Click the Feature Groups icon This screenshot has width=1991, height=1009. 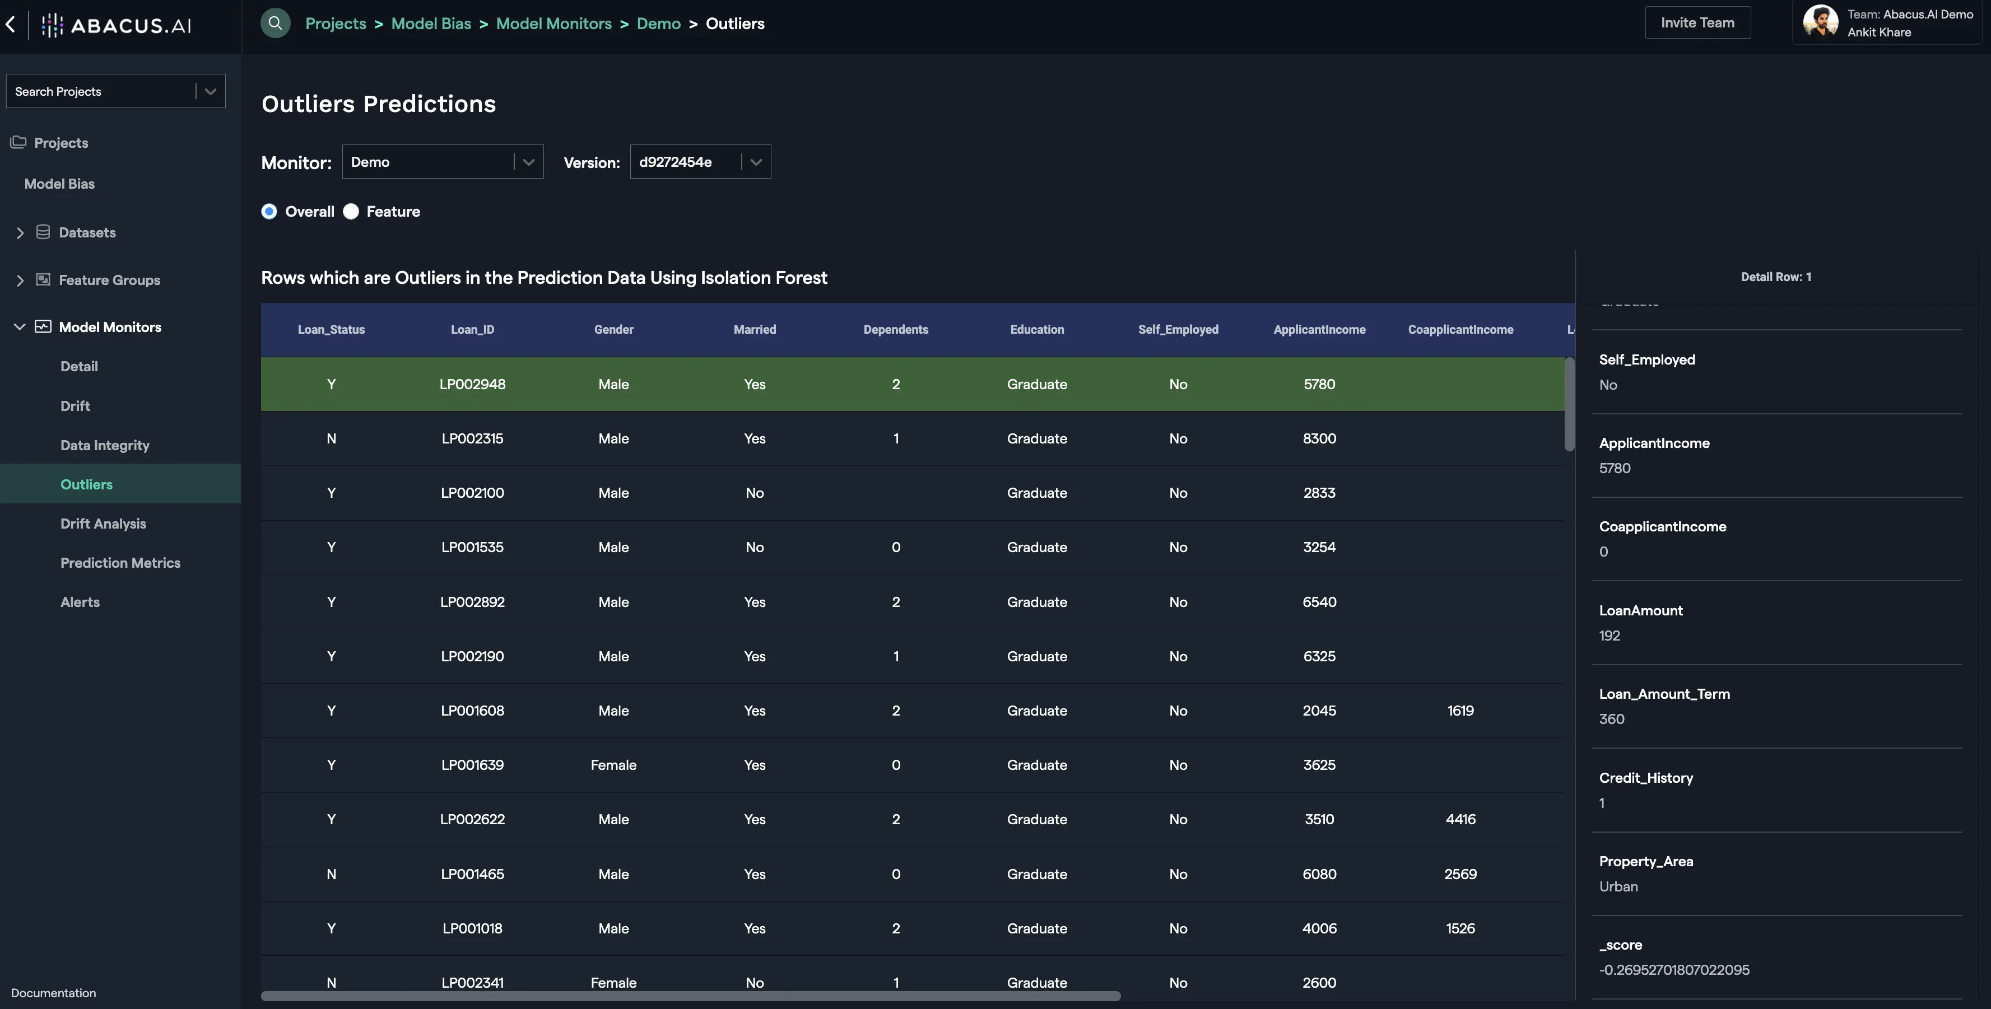(x=43, y=279)
